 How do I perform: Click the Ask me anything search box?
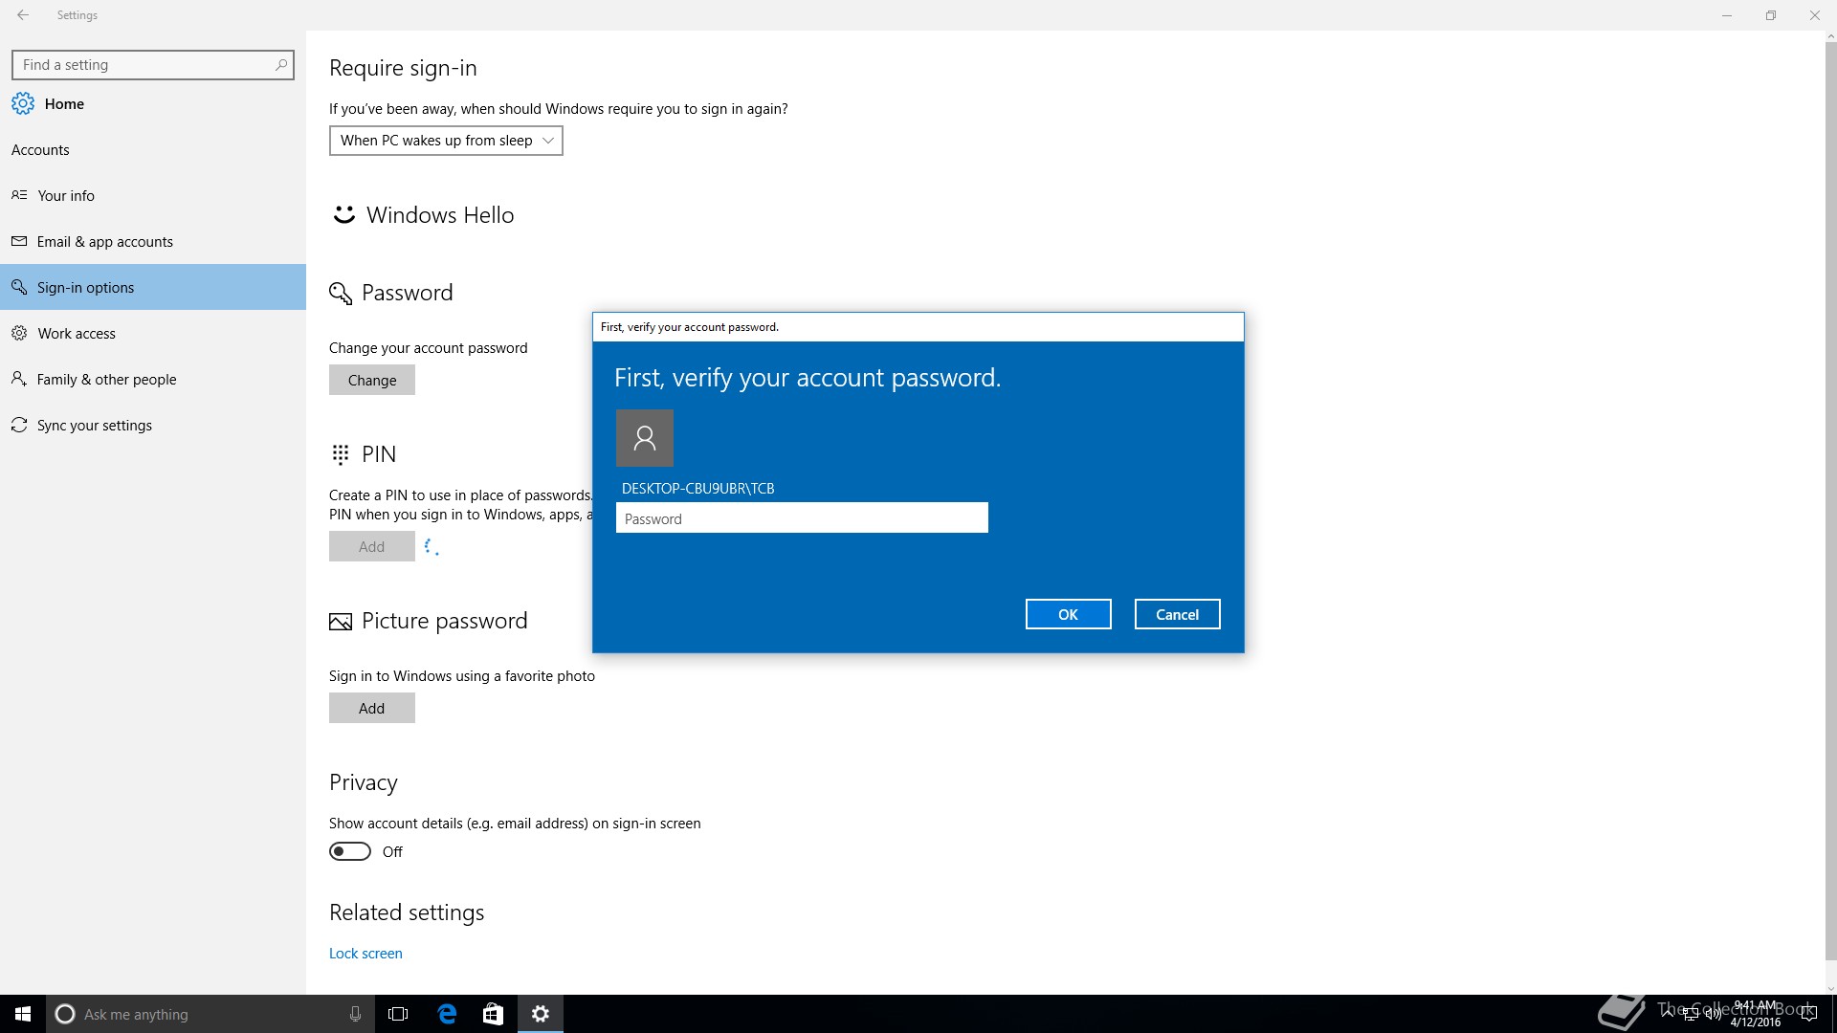tap(210, 1014)
